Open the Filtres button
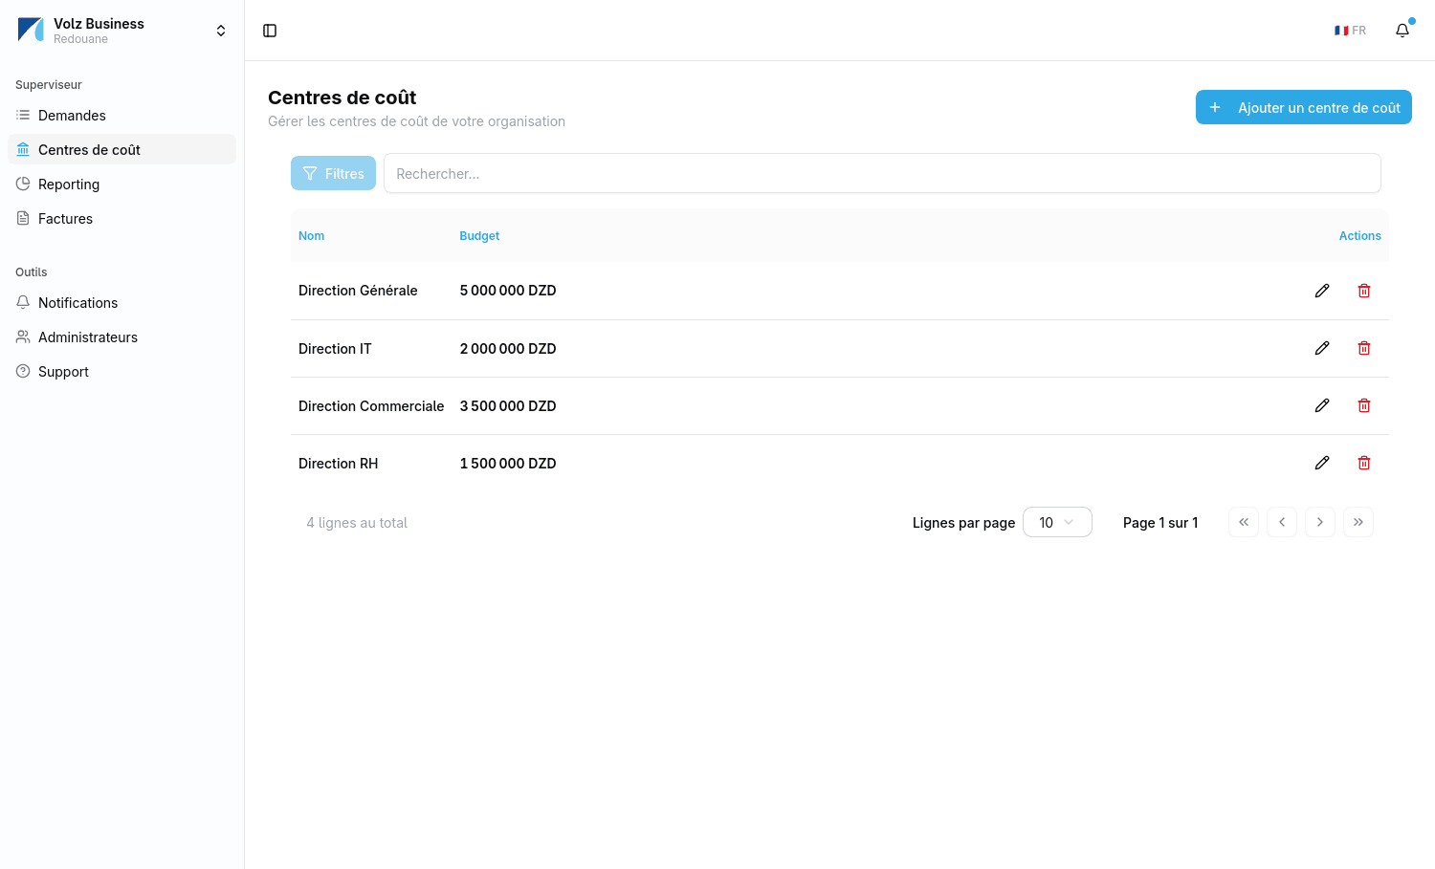Image resolution: width=1435 pixels, height=869 pixels. click(333, 173)
